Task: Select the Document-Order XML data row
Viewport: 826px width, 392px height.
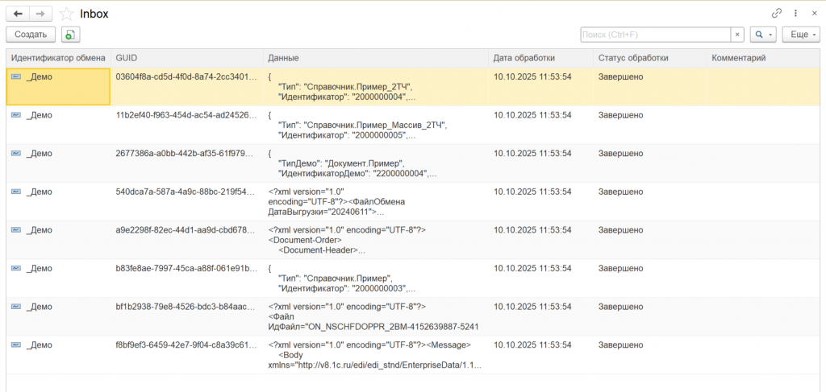Action: click(x=375, y=240)
